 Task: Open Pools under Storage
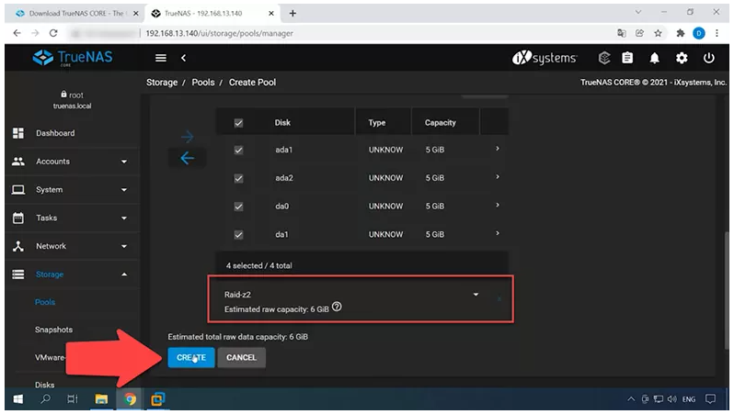pyautogui.click(x=45, y=302)
